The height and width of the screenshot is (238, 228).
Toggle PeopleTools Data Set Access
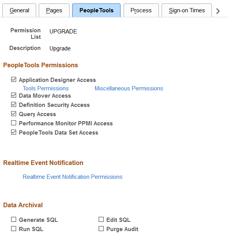pyautogui.click(x=14, y=132)
